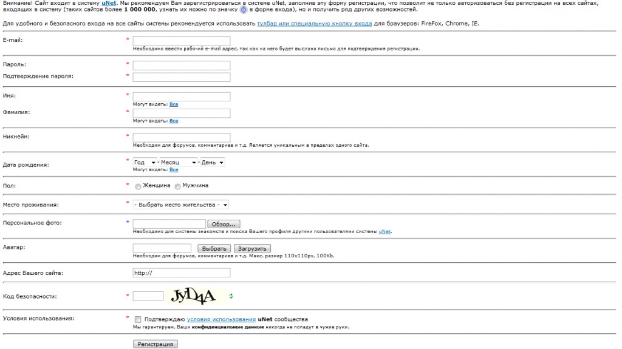
Task: Click the Дата рождения: label
Action: pos(26,165)
